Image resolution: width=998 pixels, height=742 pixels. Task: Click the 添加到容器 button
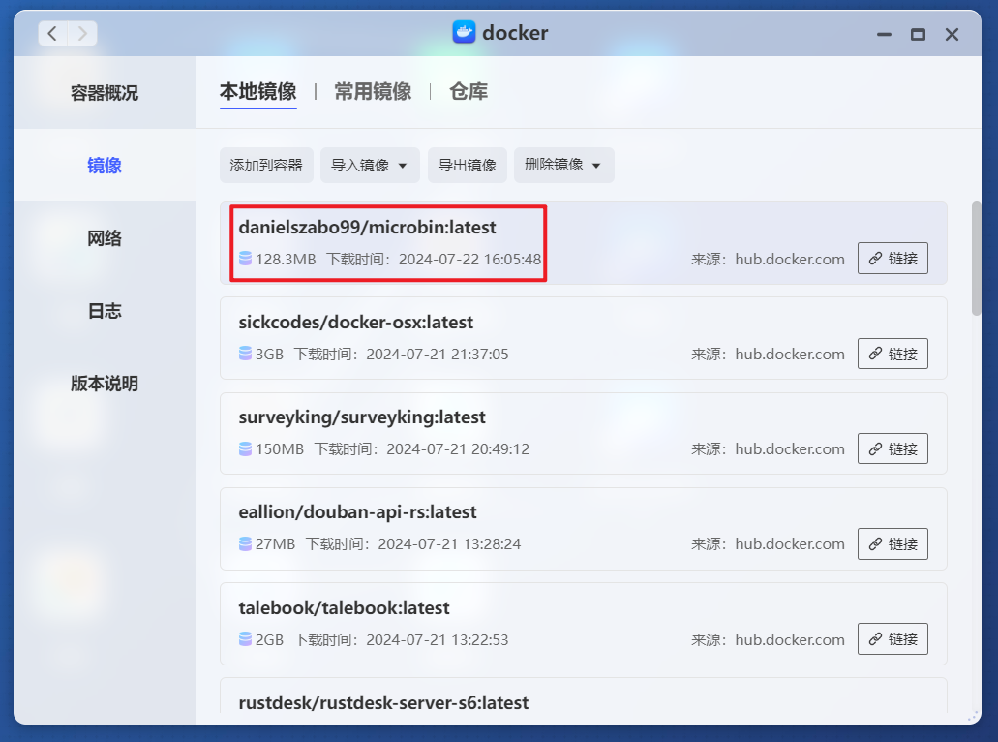coord(266,165)
